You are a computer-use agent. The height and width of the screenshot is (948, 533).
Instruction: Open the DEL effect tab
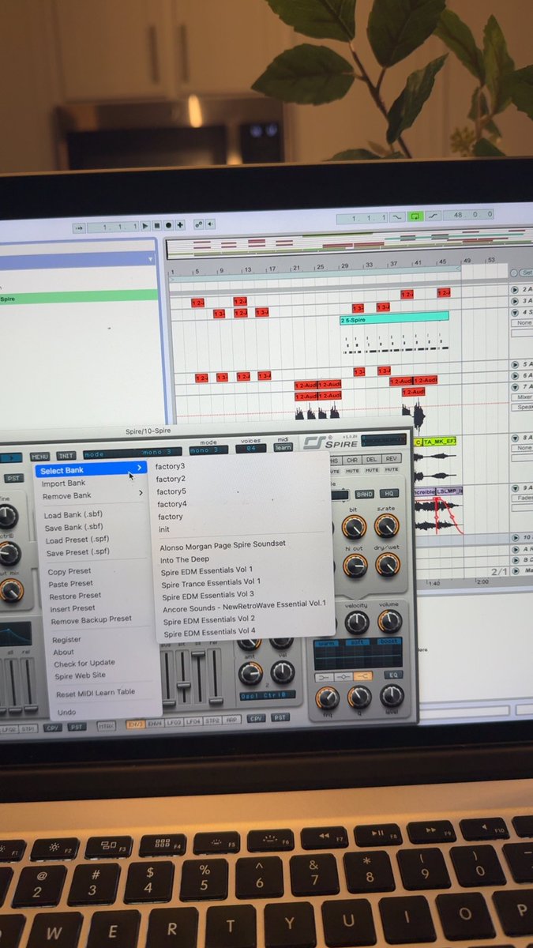(x=372, y=459)
